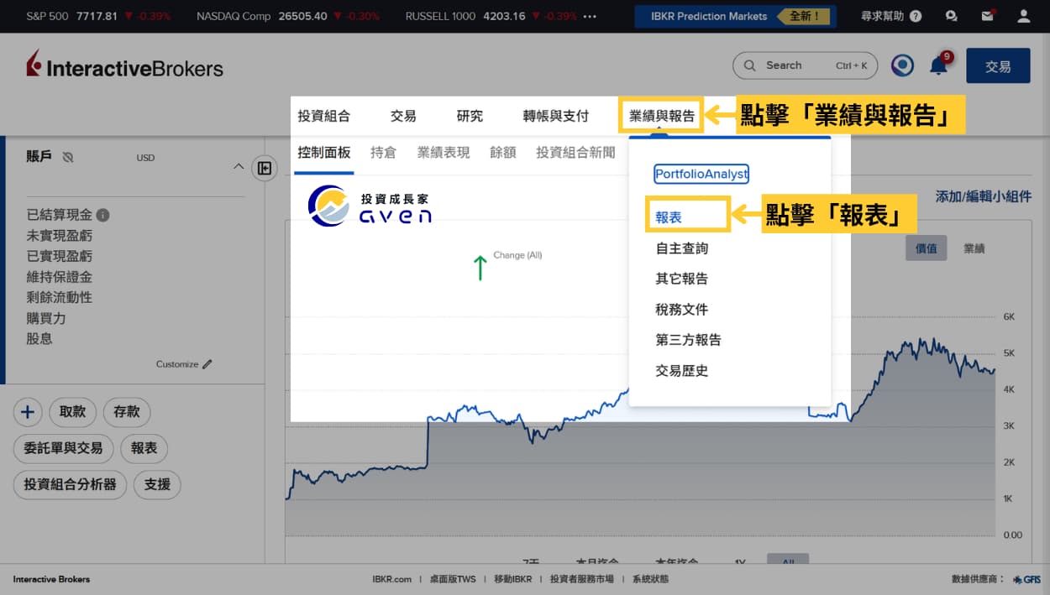Click the 投資組合分析器 button

[x=71, y=484]
